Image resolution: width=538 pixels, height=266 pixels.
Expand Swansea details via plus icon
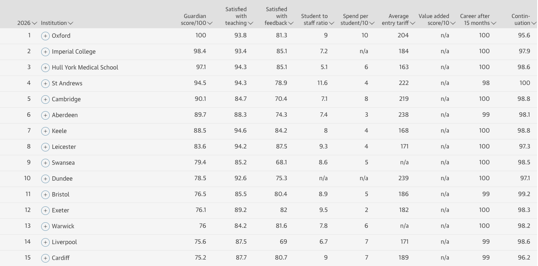point(45,163)
